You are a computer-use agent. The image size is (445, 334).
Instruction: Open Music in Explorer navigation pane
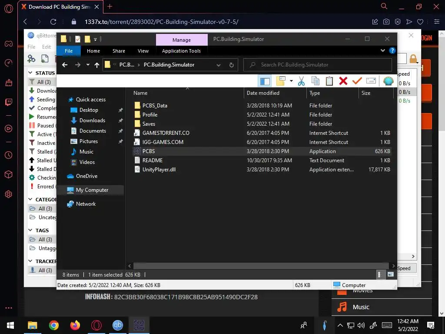[x=86, y=152]
